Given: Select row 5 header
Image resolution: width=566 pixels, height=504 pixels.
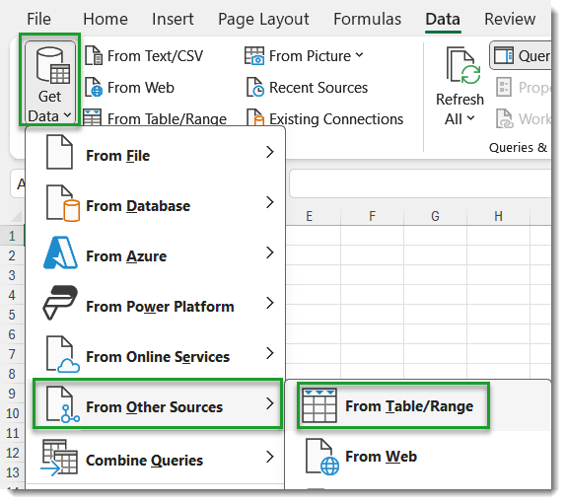Looking at the screenshot, I should coord(12,315).
